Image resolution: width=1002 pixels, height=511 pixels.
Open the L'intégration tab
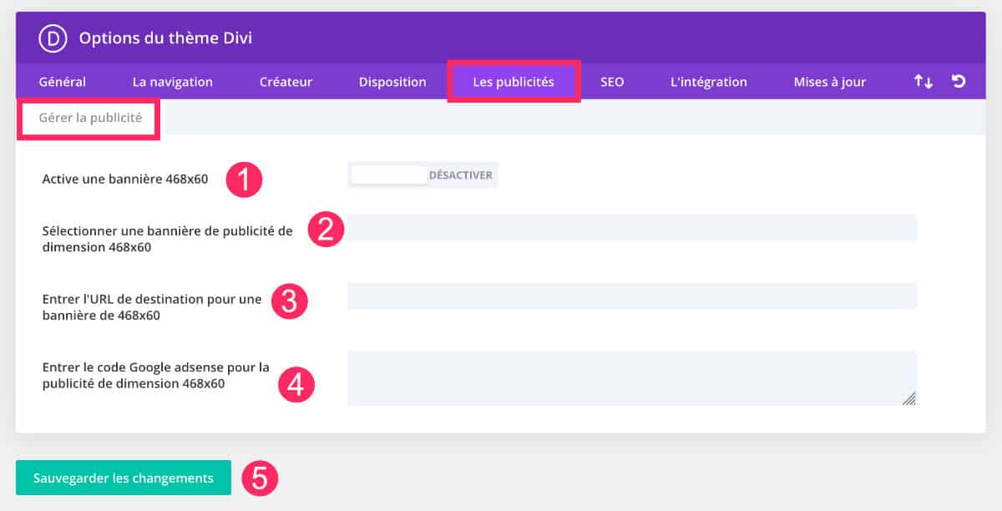pyautogui.click(x=709, y=82)
